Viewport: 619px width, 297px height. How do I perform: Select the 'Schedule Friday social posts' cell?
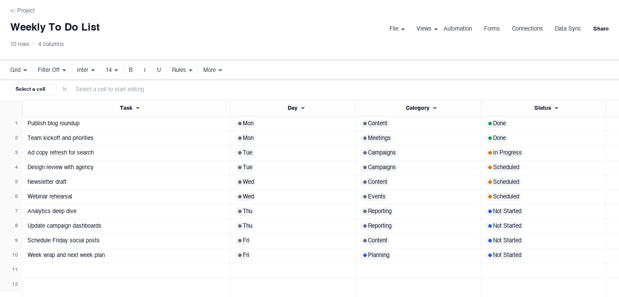pyautogui.click(x=126, y=241)
